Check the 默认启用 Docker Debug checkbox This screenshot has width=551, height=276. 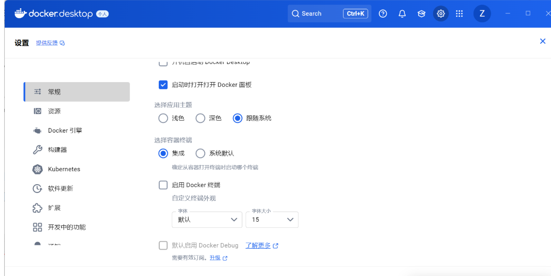[163, 245]
